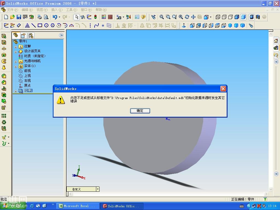
Task: Click the Extruded Boss feature icon
Action: 4,36
